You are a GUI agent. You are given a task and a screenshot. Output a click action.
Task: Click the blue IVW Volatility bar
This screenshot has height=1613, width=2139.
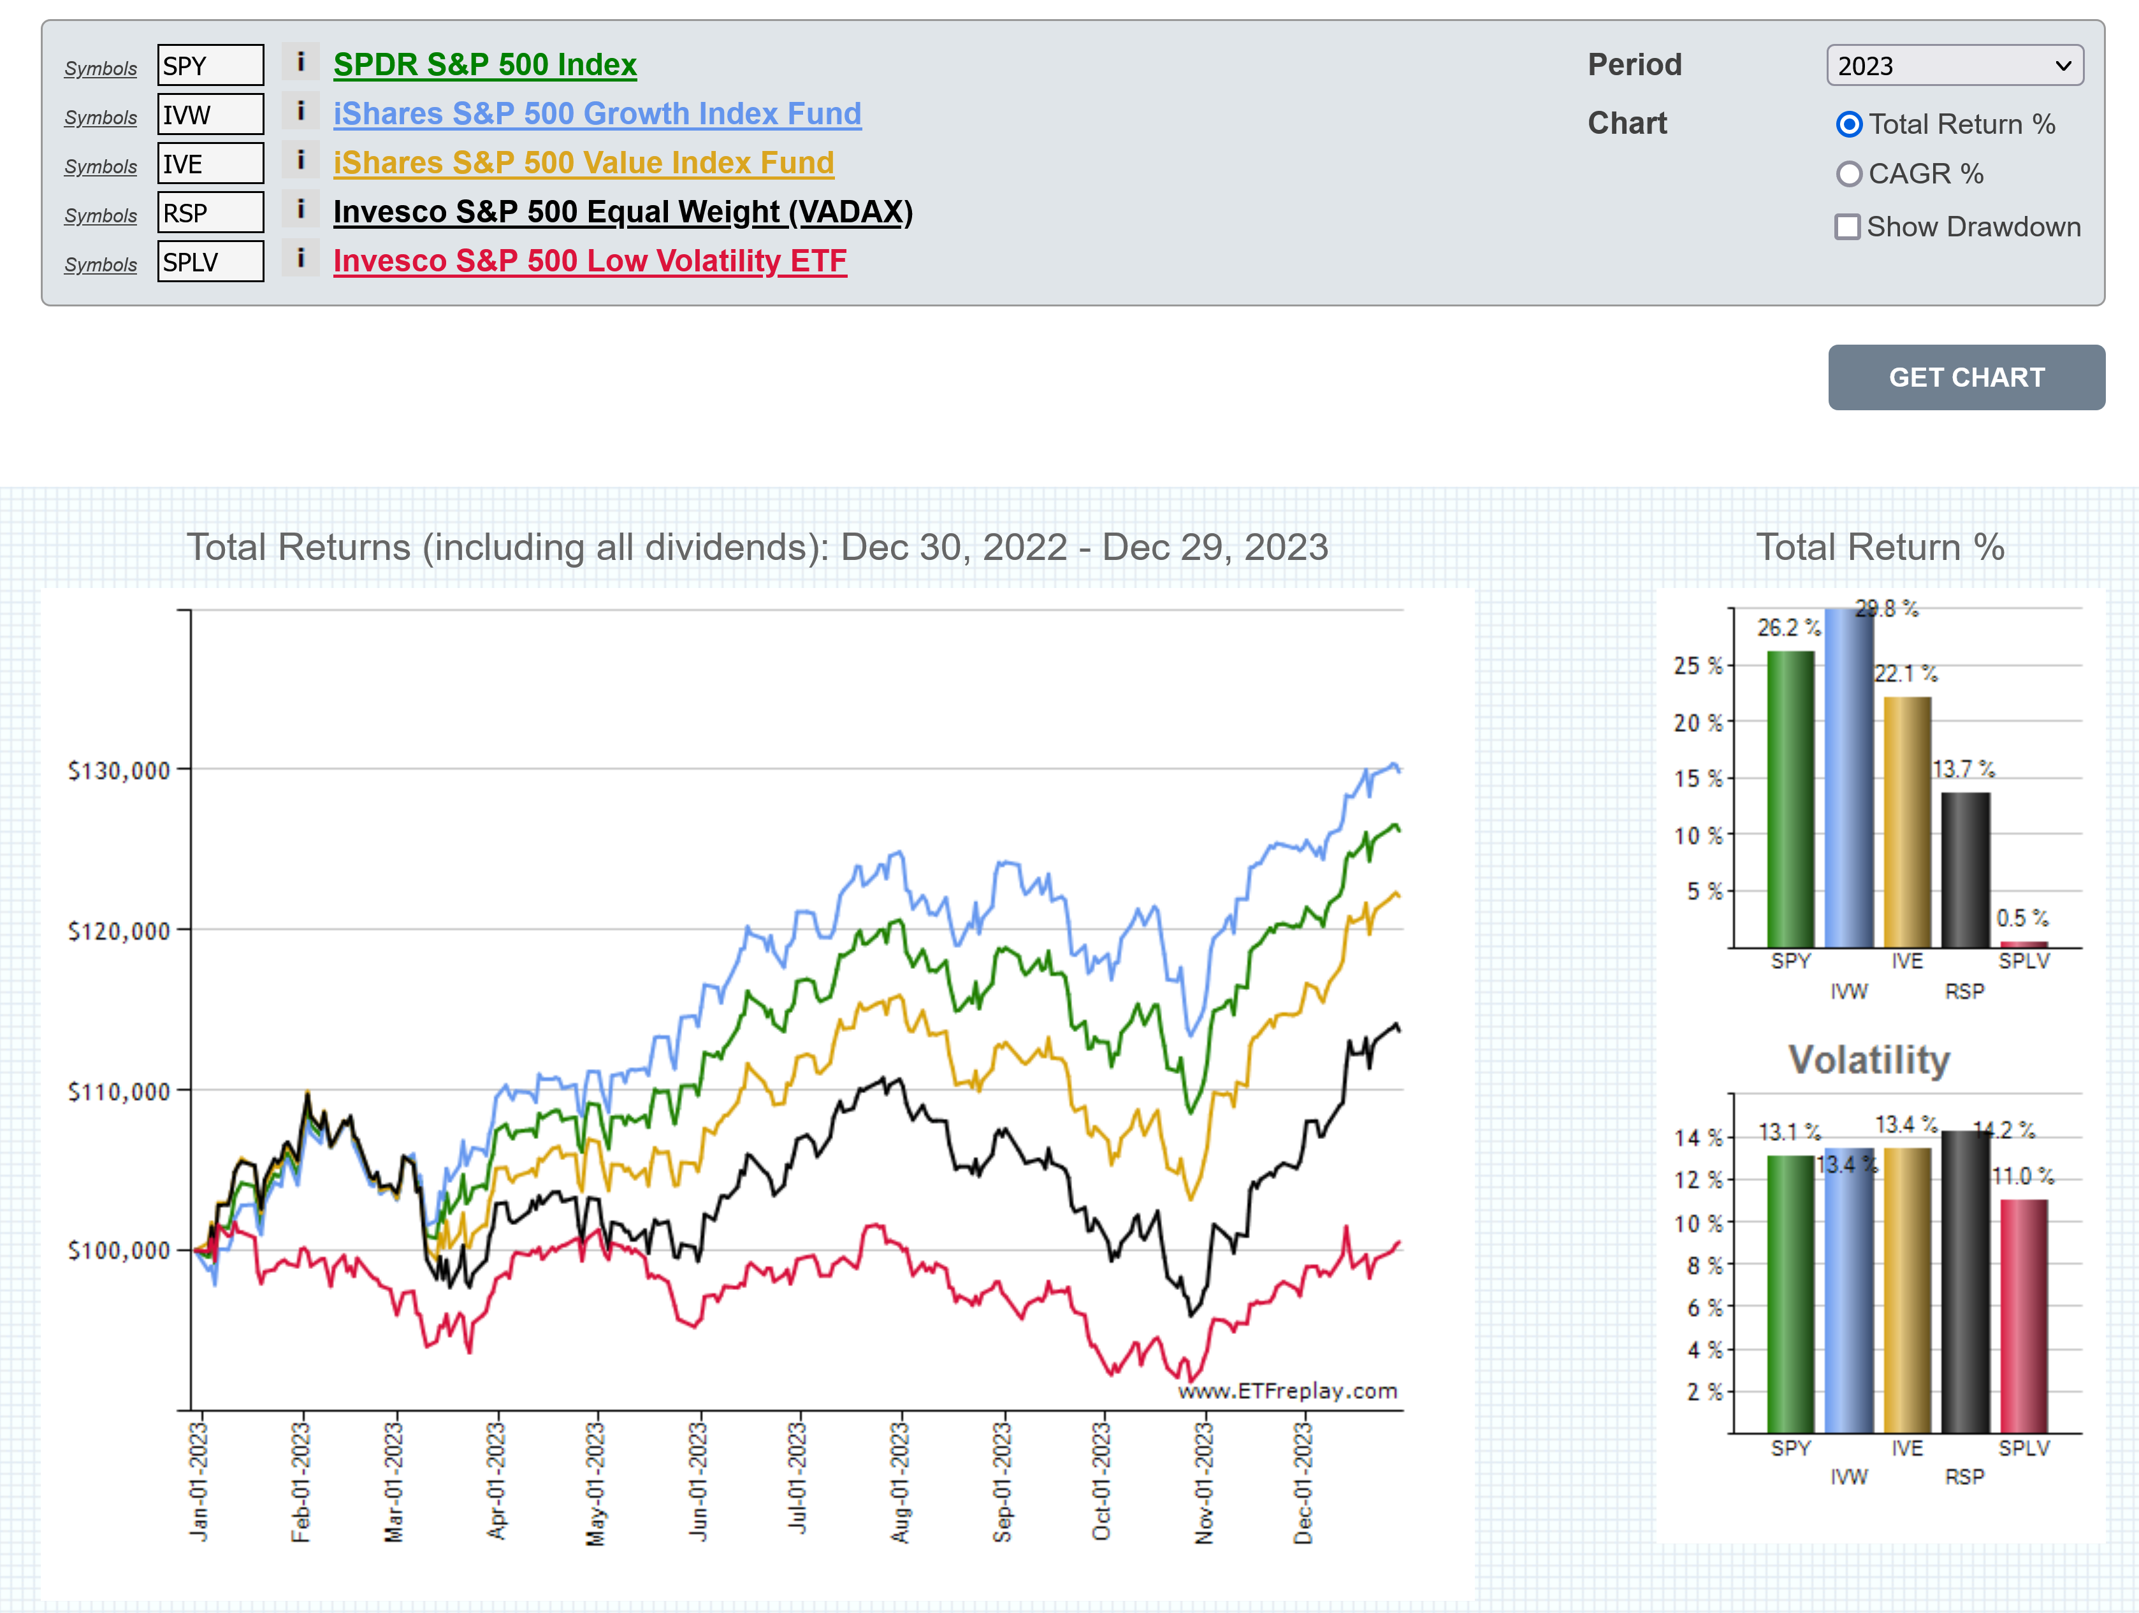1848,1291
